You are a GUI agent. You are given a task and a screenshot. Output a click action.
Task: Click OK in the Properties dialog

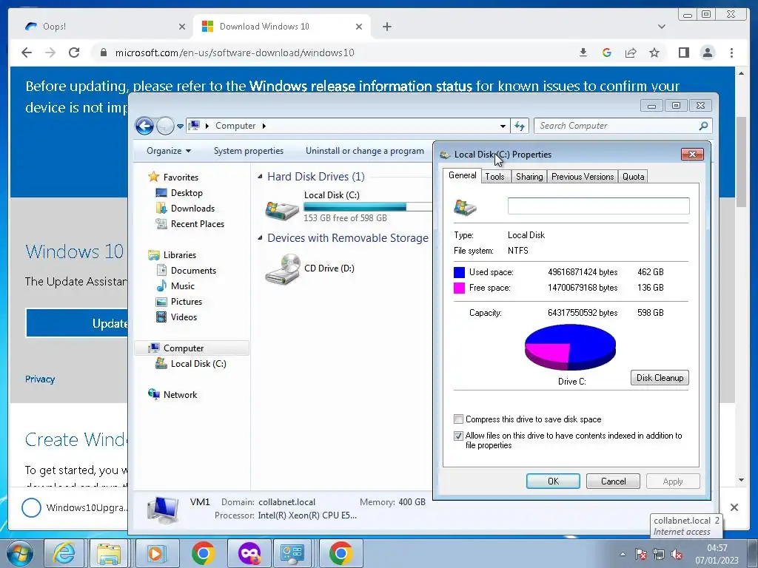(553, 481)
